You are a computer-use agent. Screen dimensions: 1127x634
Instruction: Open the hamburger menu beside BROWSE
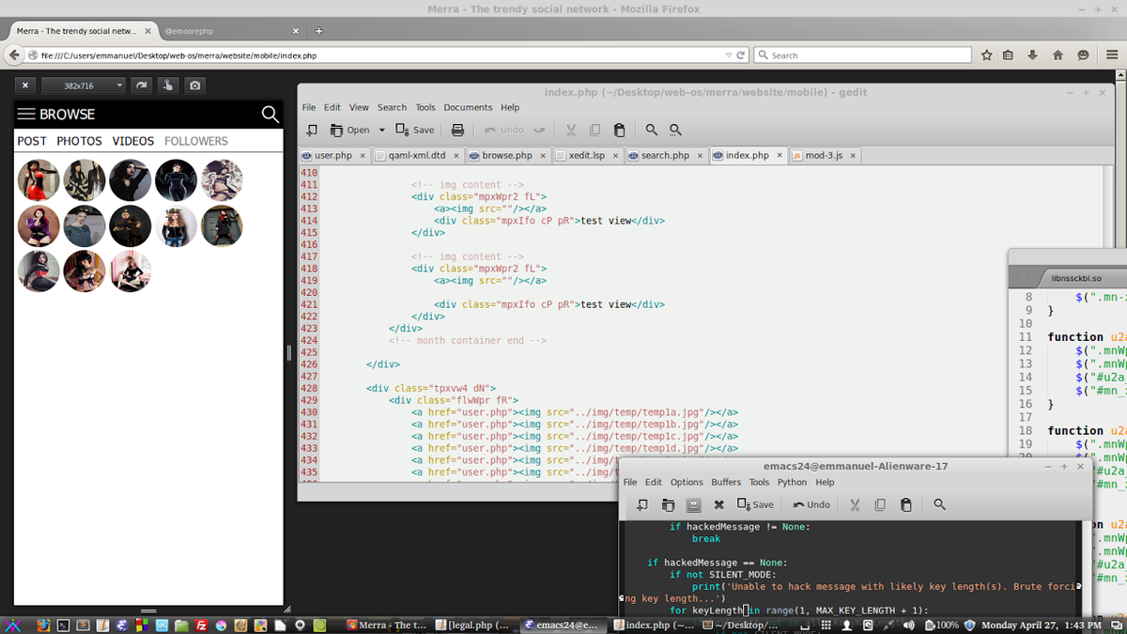(x=26, y=114)
